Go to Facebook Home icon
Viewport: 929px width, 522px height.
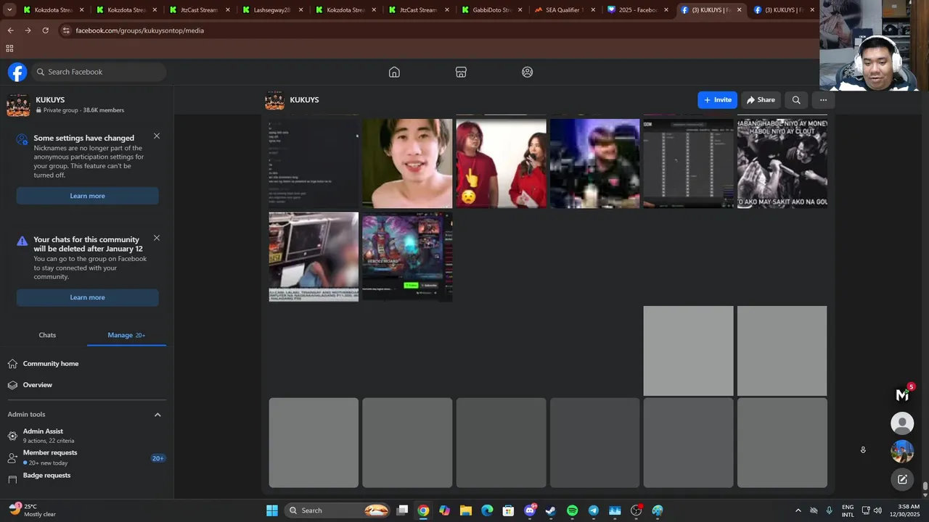coord(394,72)
